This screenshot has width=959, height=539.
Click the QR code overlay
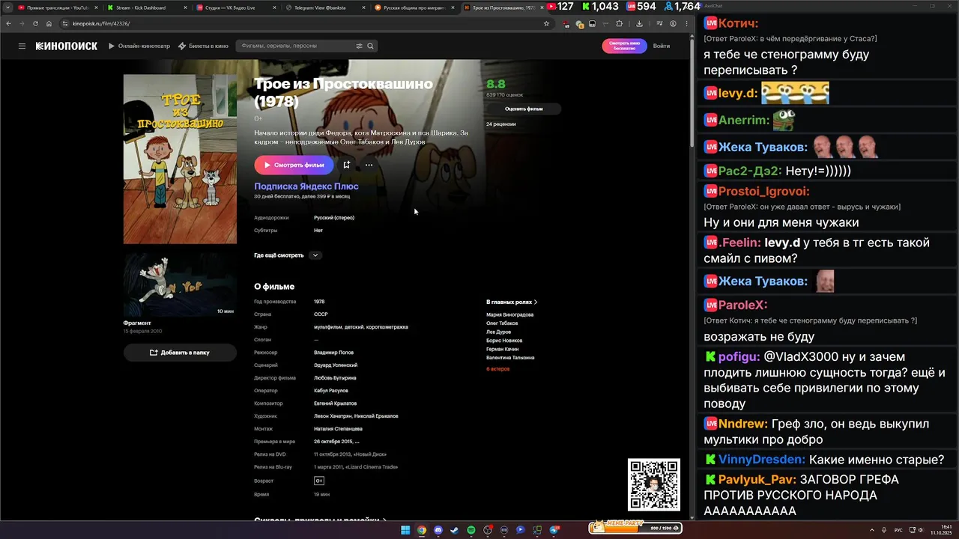pyautogui.click(x=654, y=485)
